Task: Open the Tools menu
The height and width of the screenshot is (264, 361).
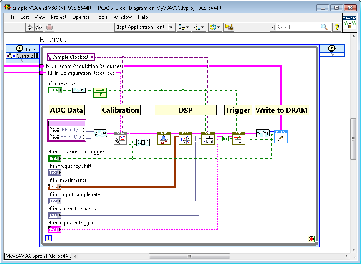Action: point(101,17)
